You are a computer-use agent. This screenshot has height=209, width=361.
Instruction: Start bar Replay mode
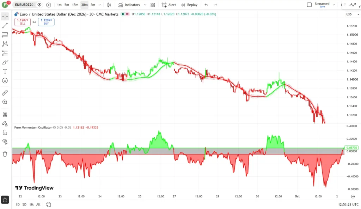click(189, 5)
